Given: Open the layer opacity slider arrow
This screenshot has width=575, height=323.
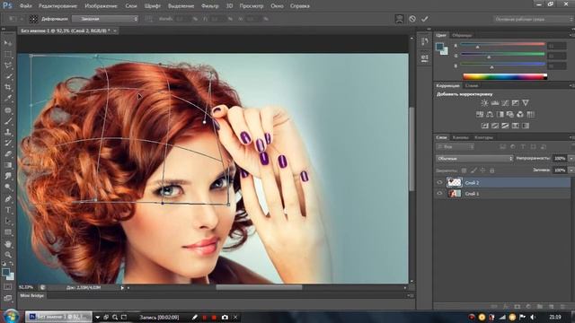Looking at the screenshot, I should (x=571, y=158).
